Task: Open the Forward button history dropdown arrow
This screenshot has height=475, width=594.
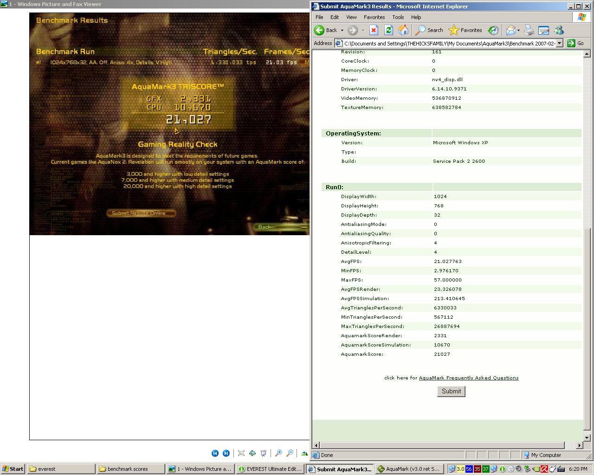Action: [363, 30]
